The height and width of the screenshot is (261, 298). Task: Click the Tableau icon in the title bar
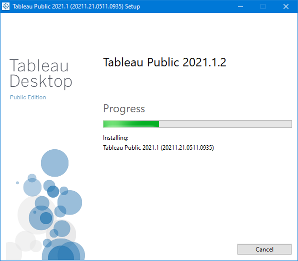(5, 6)
